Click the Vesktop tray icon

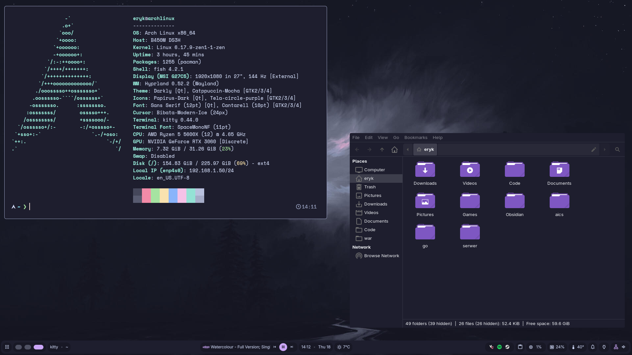tap(491, 347)
